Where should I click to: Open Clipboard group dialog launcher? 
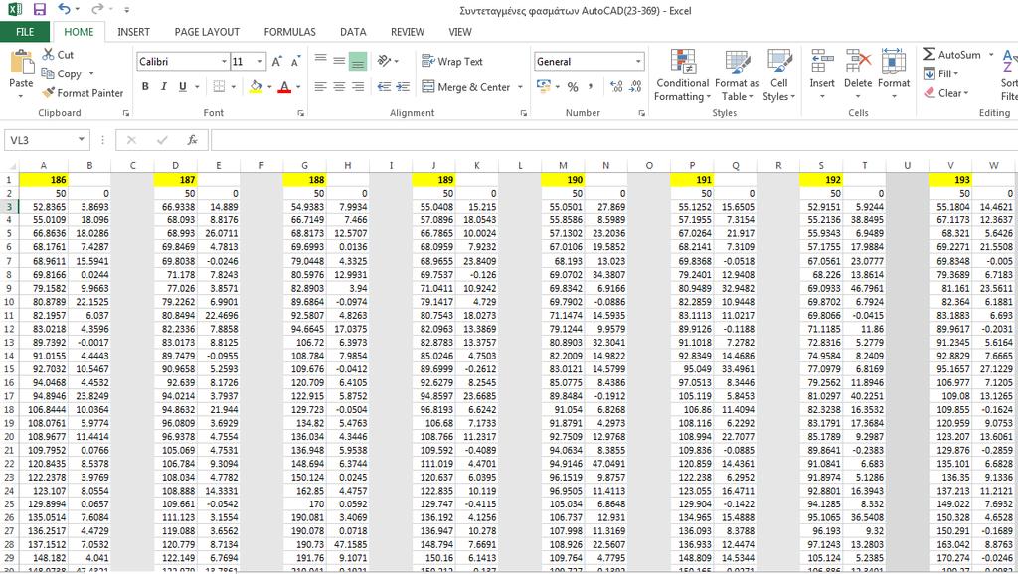tap(126, 113)
